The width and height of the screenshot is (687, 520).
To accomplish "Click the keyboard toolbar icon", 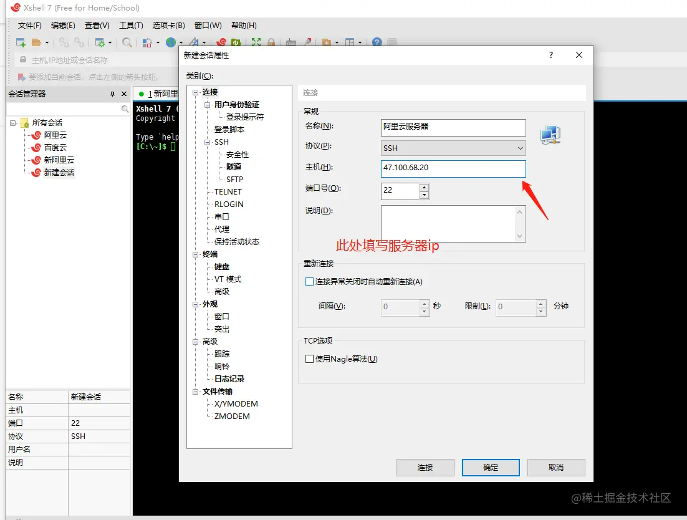I will point(291,42).
